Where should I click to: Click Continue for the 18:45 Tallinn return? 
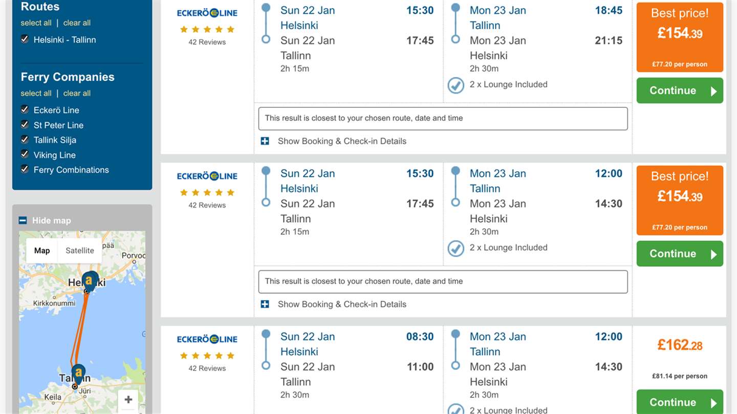click(x=680, y=90)
